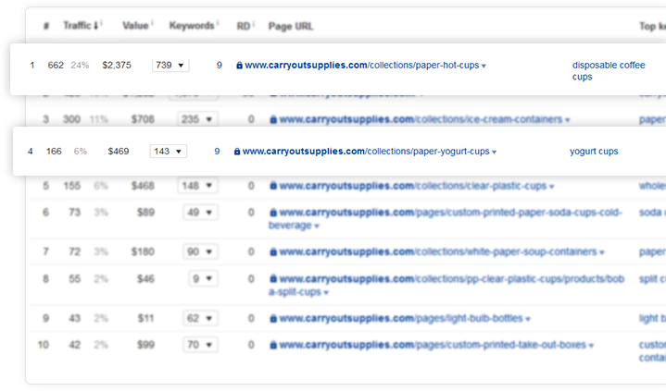
Task: Click RD value 9 in row 1
Action: [x=220, y=66]
